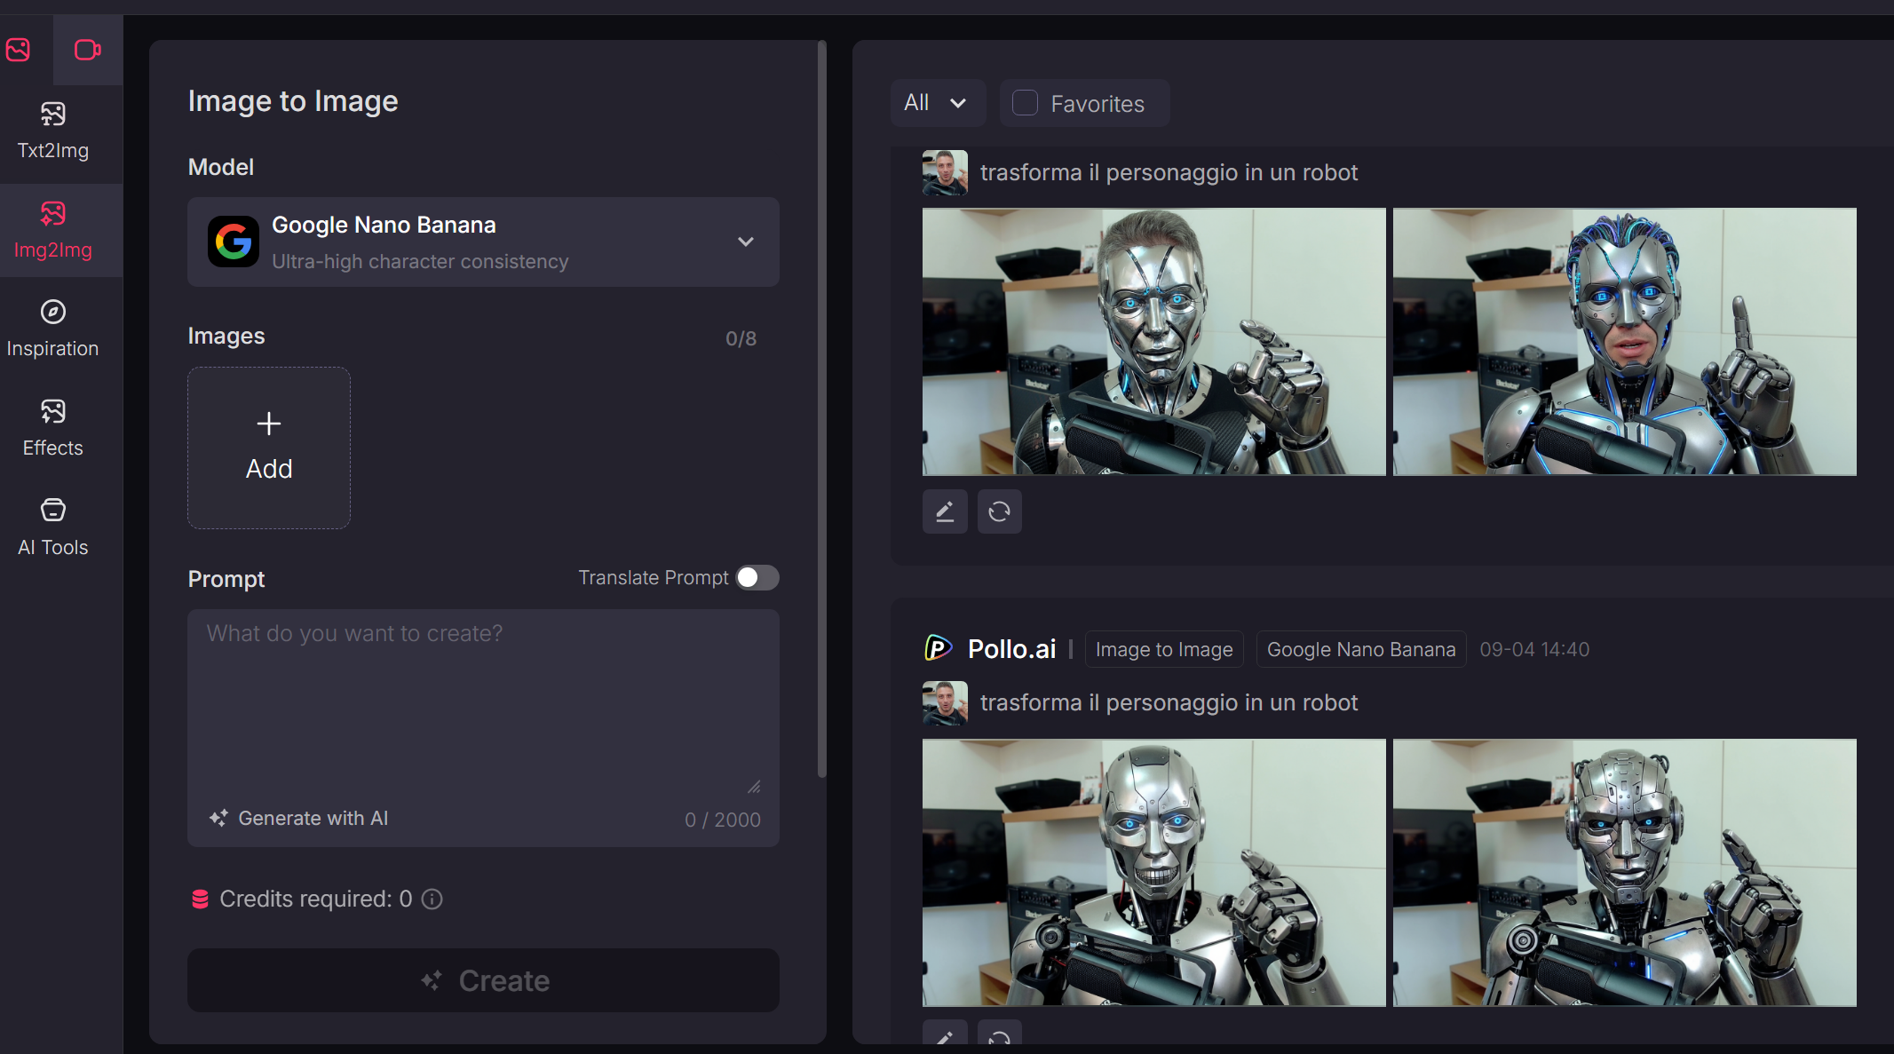Open the Inspiration page
The height and width of the screenshot is (1054, 1894).
[52, 329]
